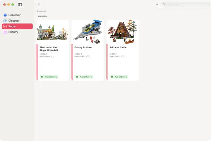Open the Galaxy Explorer set image
The image size is (211, 141).
click(88, 32)
